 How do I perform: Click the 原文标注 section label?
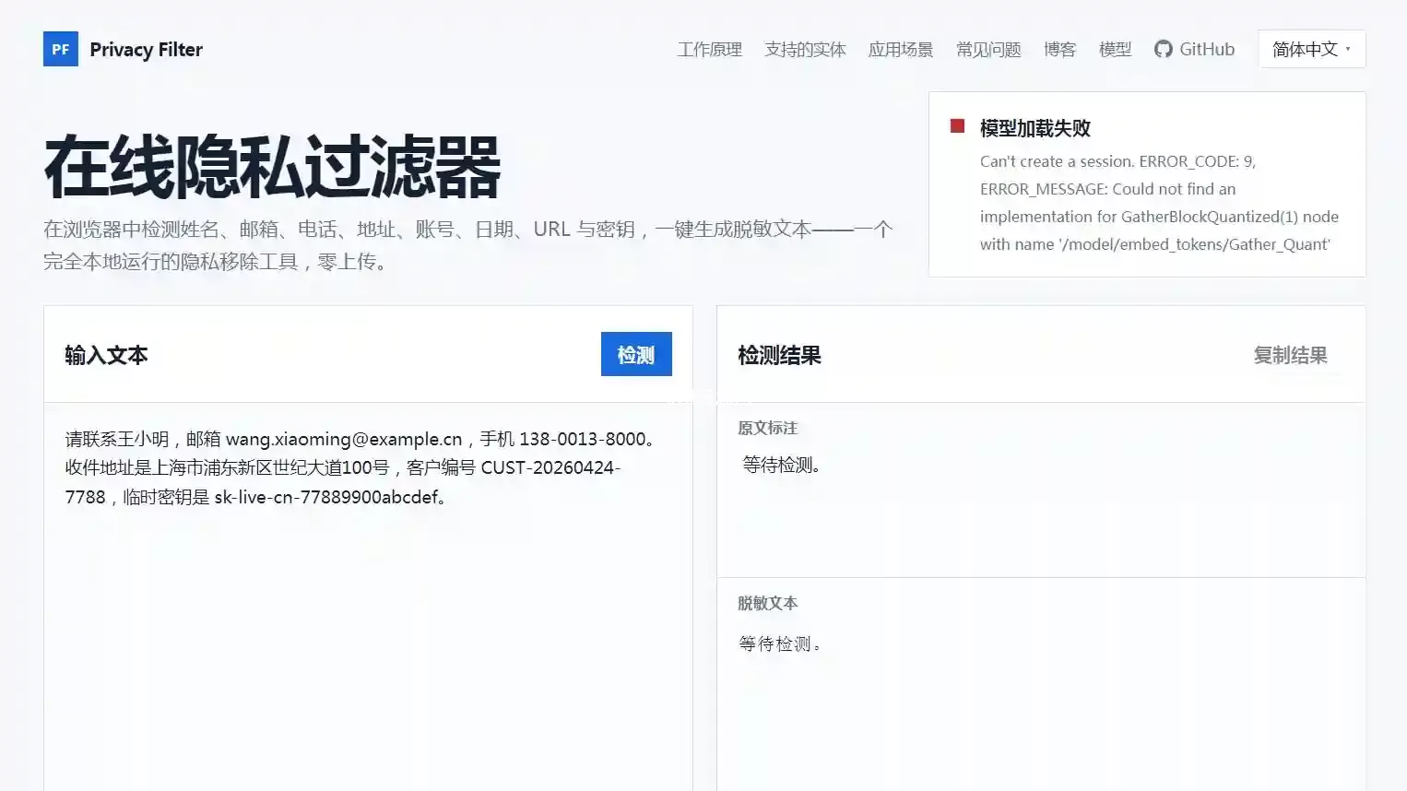767,428
